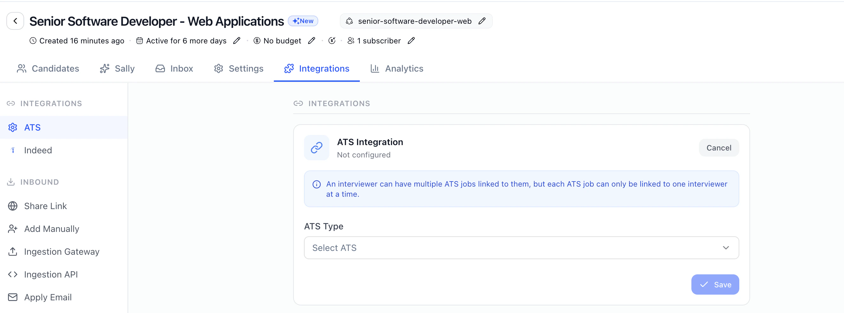Click the ATS gear icon in the sidebar

[12, 127]
